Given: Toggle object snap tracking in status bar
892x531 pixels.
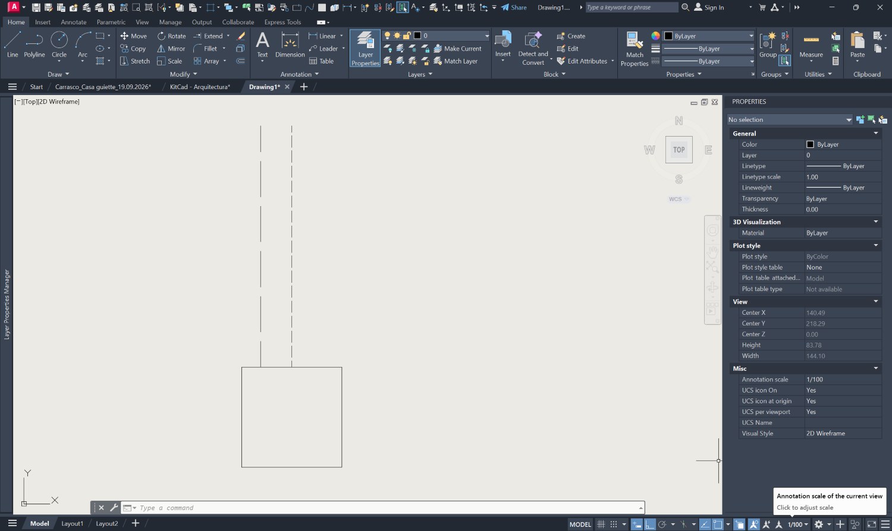Looking at the screenshot, I should pyautogui.click(x=705, y=524).
